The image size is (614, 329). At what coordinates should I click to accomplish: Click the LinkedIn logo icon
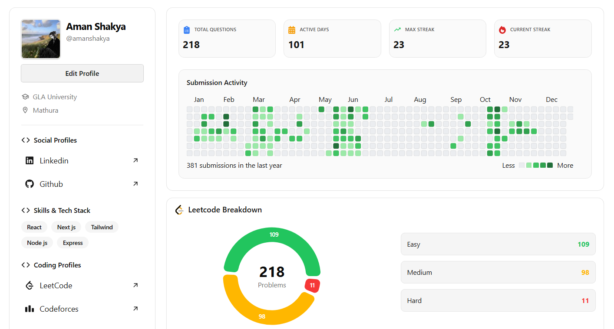30,161
